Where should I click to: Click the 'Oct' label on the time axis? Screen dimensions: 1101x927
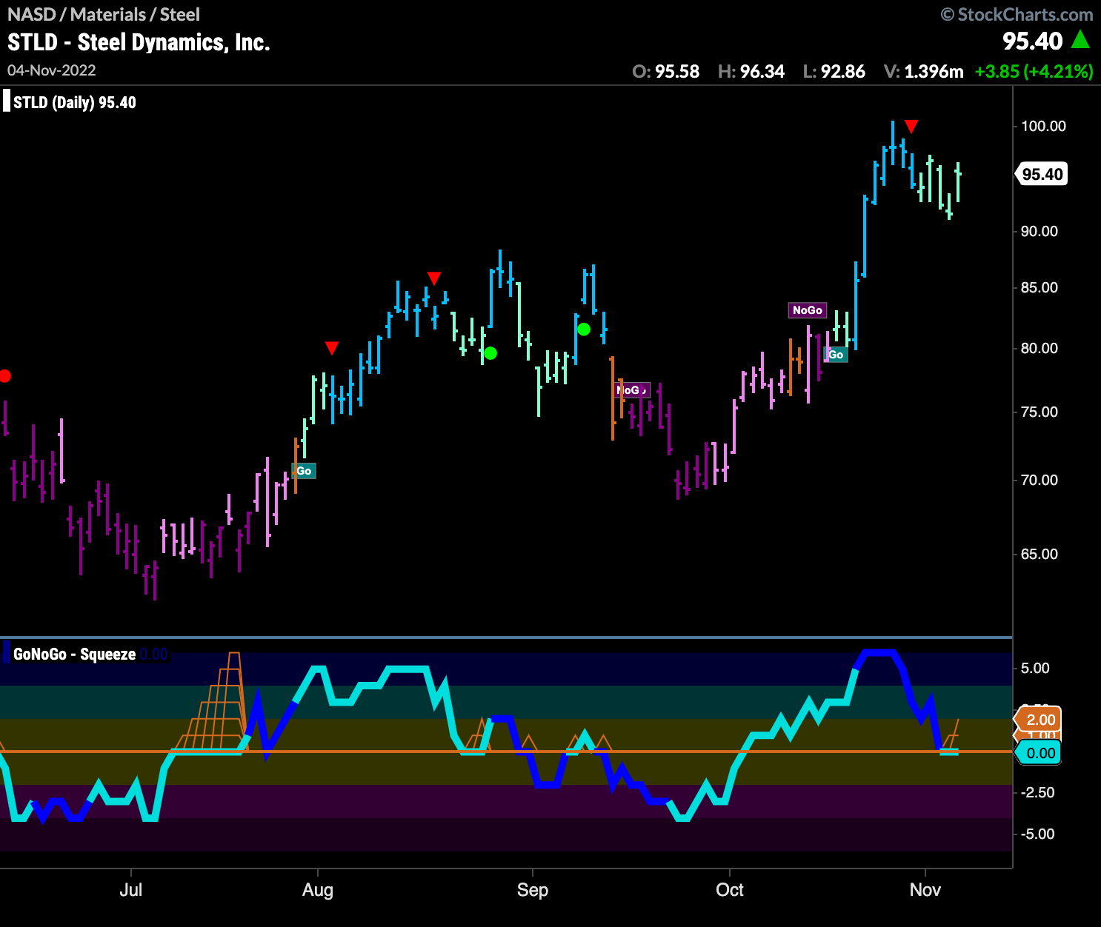click(730, 889)
